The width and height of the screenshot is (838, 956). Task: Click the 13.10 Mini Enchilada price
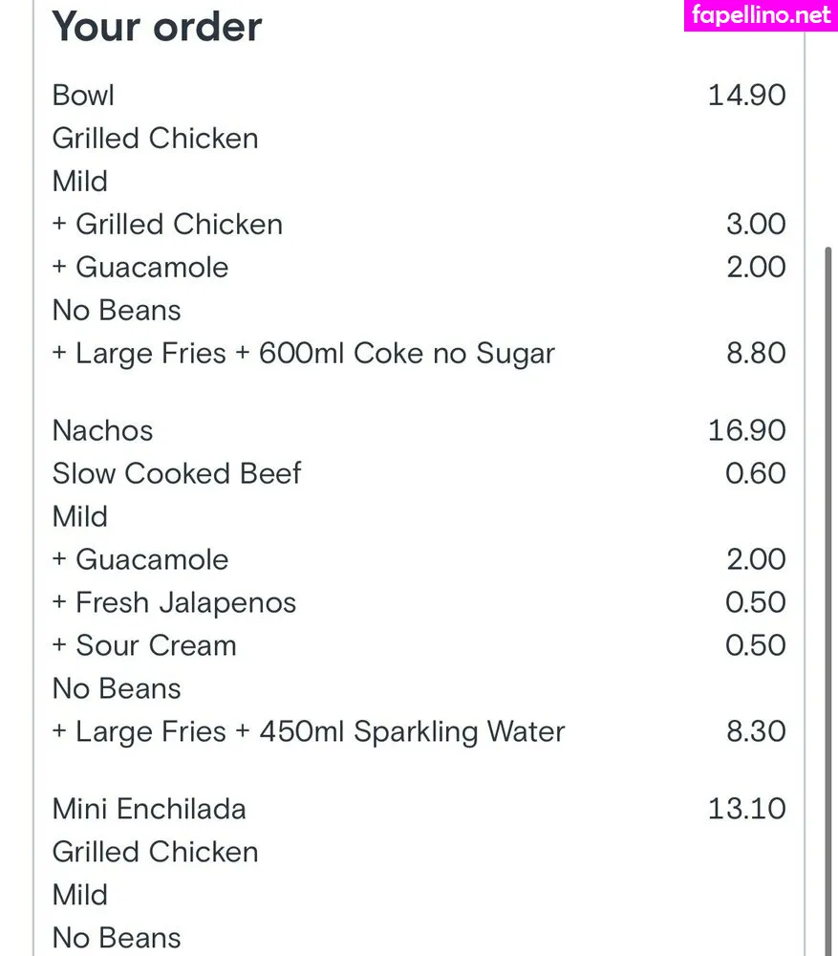(746, 809)
